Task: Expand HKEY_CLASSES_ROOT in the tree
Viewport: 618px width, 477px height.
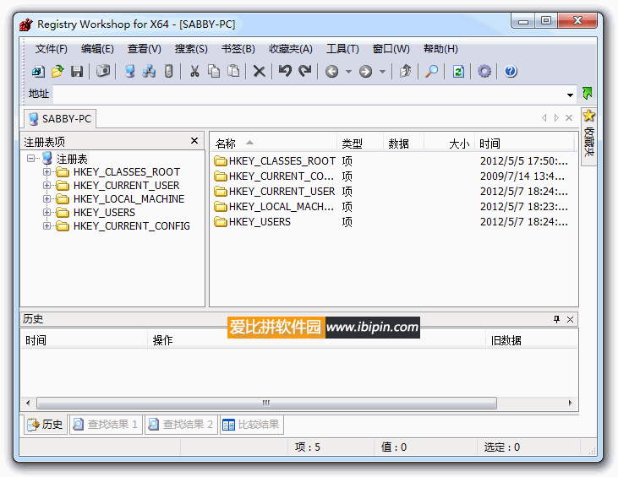Action: (x=46, y=172)
